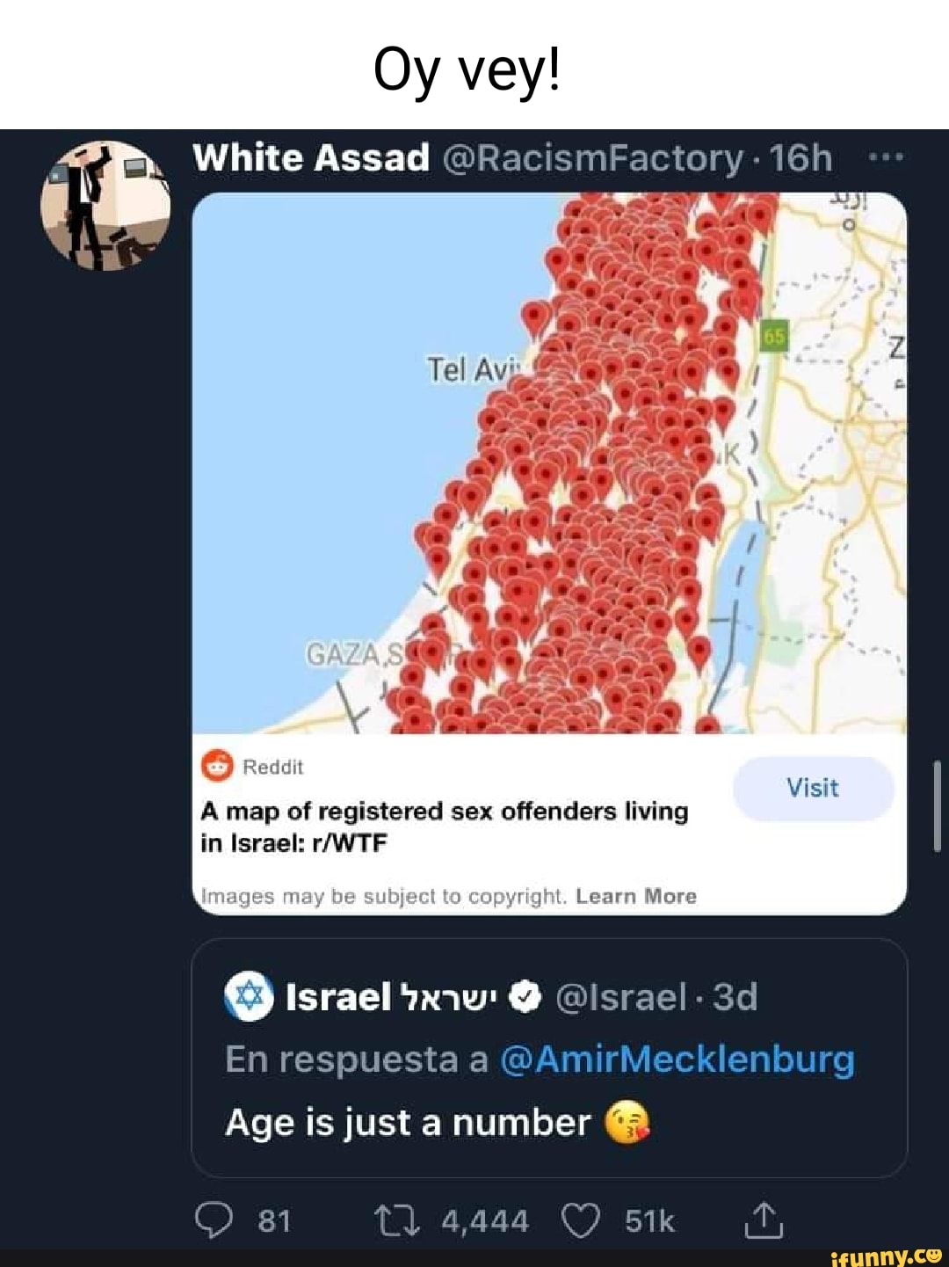Click the Reddit logo icon

[217, 767]
